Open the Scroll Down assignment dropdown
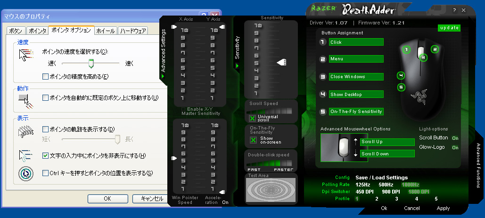 [387, 154]
